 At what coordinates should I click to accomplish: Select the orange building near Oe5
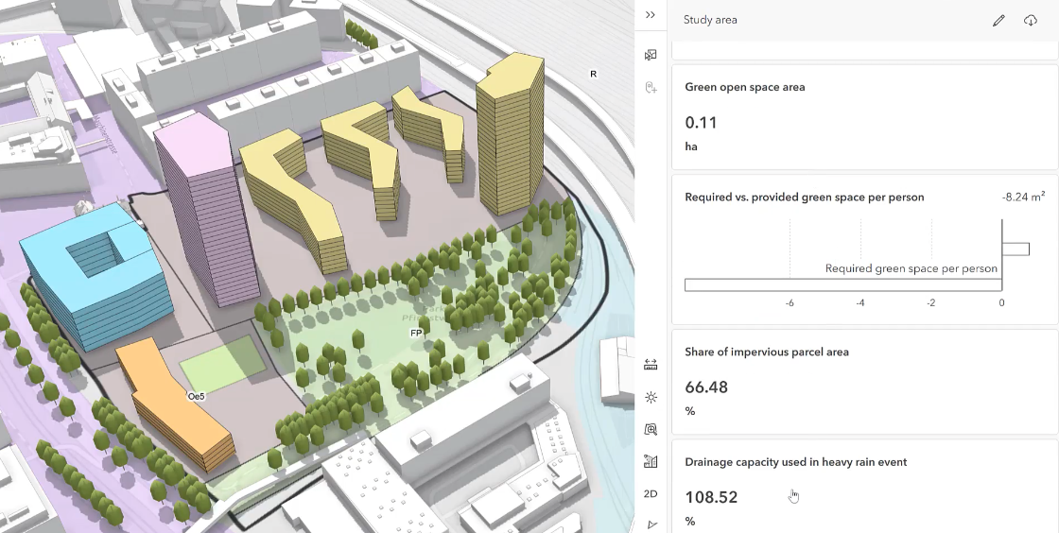[x=177, y=404]
